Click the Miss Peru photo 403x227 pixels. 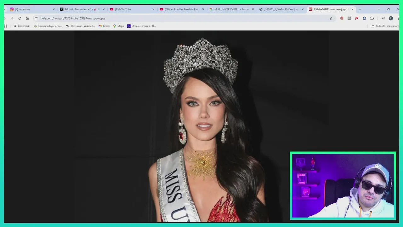(x=201, y=126)
